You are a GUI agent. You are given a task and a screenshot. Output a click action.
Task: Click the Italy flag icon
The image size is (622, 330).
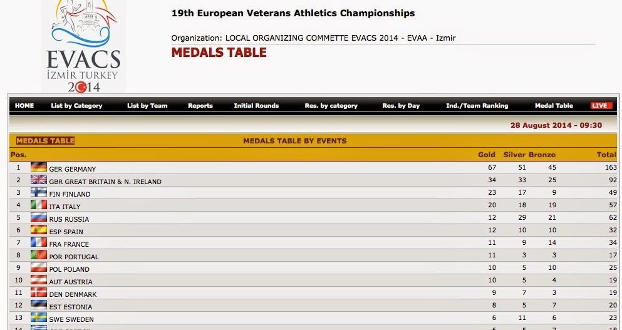(39, 205)
